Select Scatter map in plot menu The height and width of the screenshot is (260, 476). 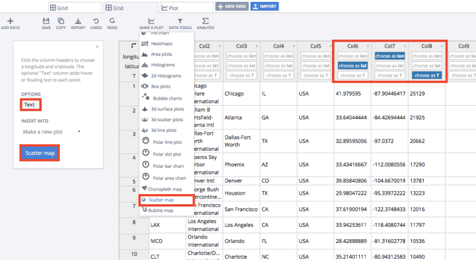point(161,200)
